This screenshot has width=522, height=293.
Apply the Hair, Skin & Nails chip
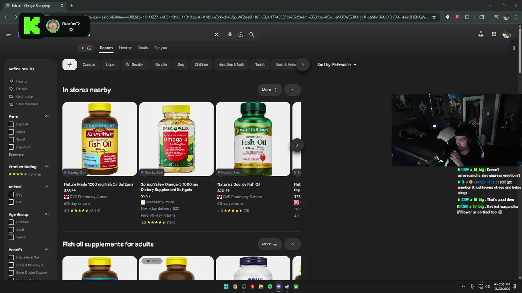coord(231,64)
